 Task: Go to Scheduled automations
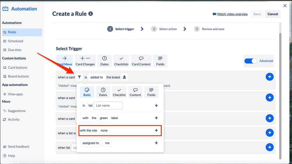point(15,41)
